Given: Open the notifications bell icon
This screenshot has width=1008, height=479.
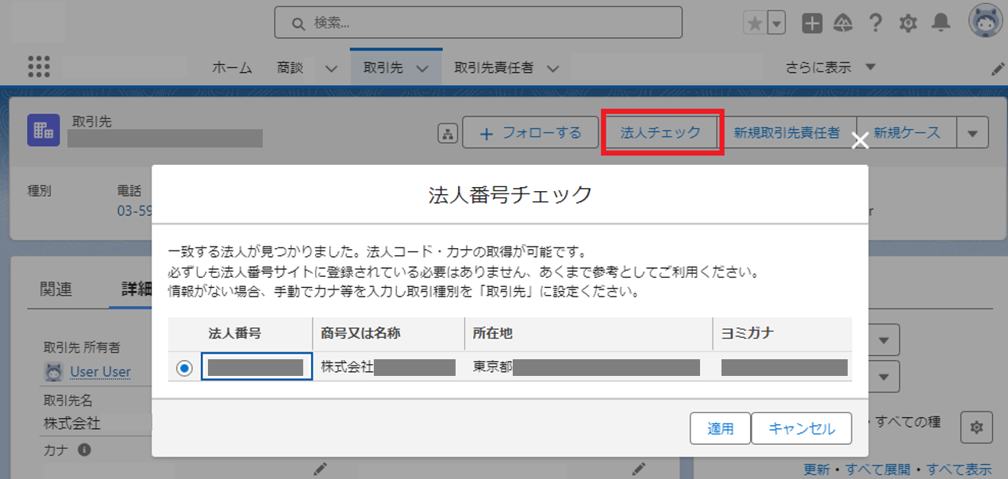Looking at the screenshot, I should click(x=941, y=24).
